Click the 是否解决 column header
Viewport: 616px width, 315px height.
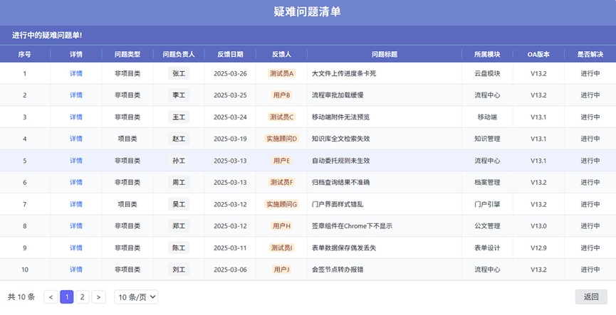(590, 54)
